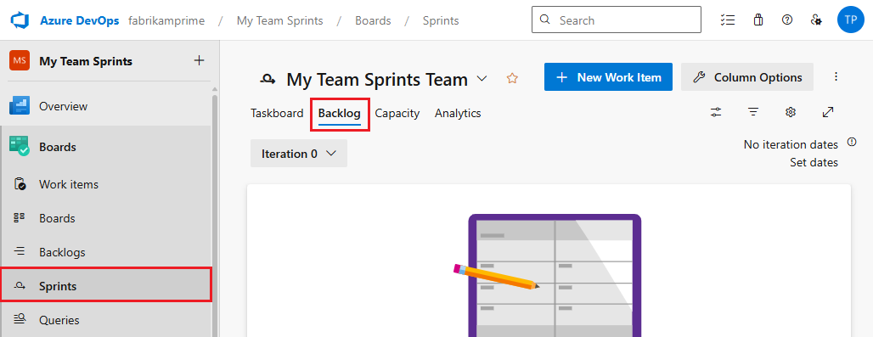This screenshot has height=337, width=873.
Task: Focus the Search input field
Action: pos(617,20)
